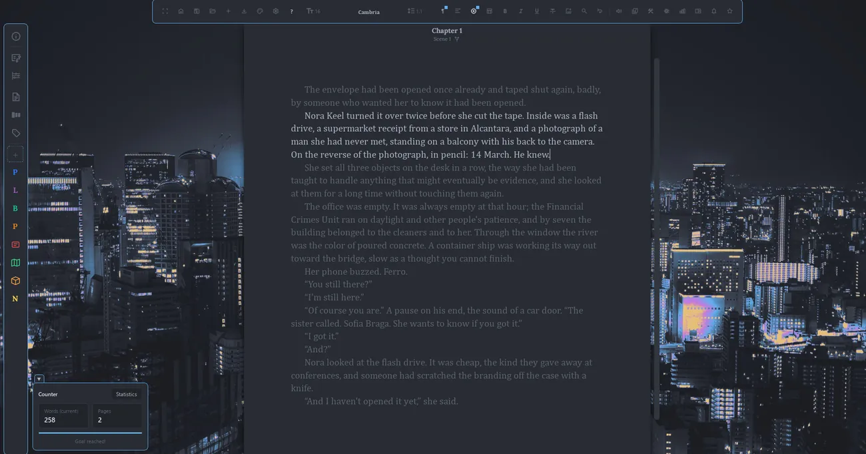Change font size showing 16

tap(313, 11)
